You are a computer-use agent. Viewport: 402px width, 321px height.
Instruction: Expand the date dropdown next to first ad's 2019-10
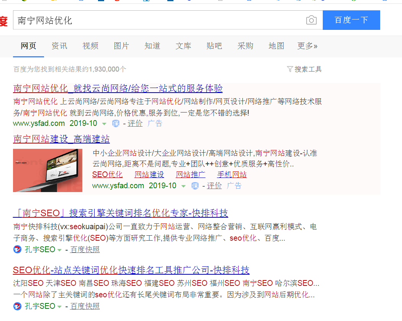coord(104,123)
